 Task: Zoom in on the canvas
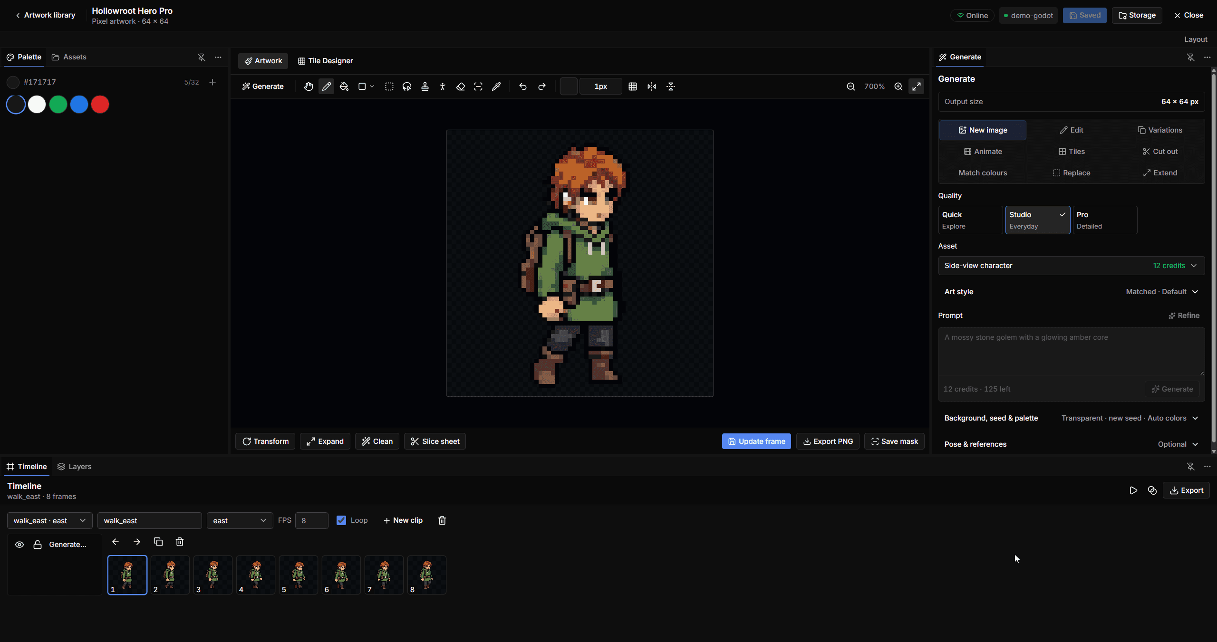click(898, 86)
